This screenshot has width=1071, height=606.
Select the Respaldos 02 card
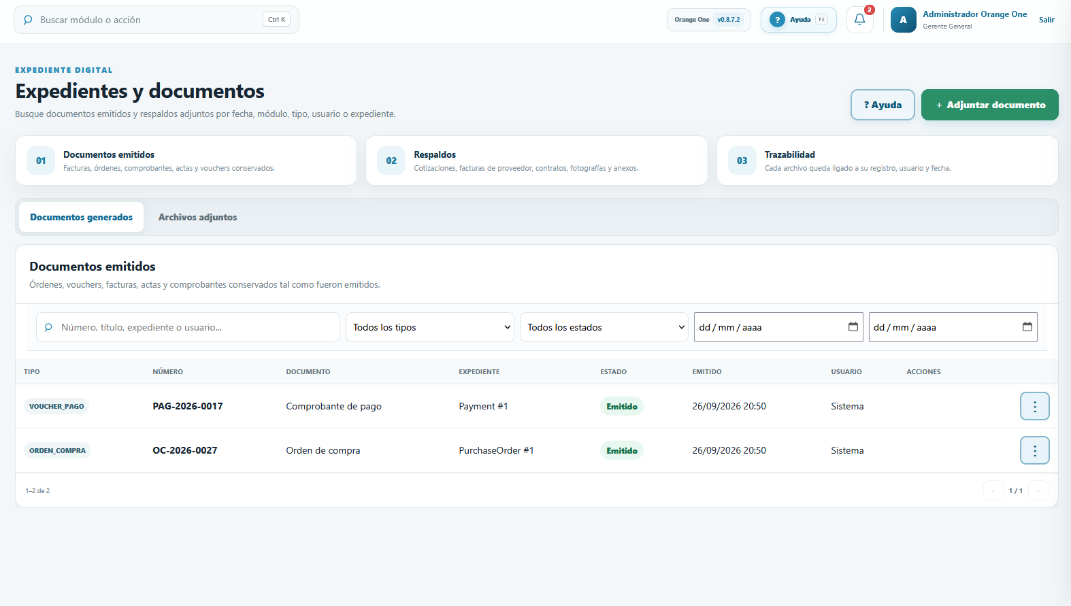pyautogui.click(x=537, y=161)
